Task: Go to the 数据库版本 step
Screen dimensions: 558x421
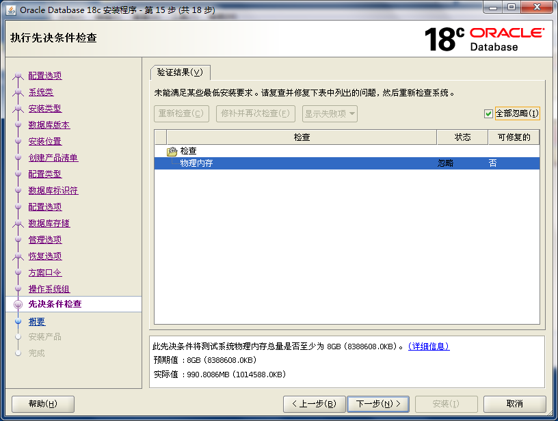Action: click(x=49, y=125)
